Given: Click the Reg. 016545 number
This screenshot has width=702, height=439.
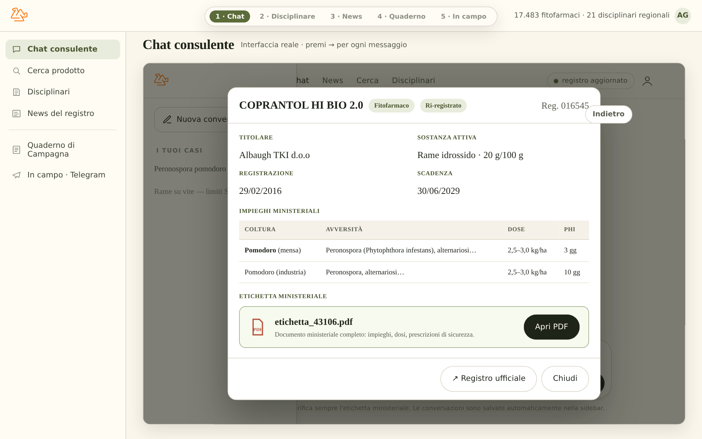Looking at the screenshot, I should coord(565,106).
